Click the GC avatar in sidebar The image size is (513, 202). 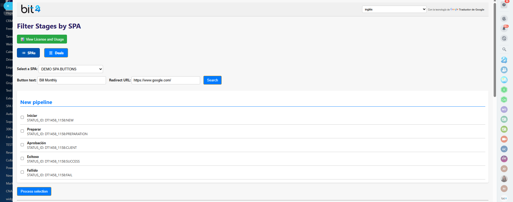[x=504, y=149]
